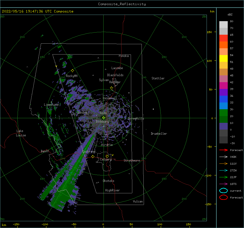Click the Strathmore city label
This screenshot has width=244, height=228.
tap(132, 160)
